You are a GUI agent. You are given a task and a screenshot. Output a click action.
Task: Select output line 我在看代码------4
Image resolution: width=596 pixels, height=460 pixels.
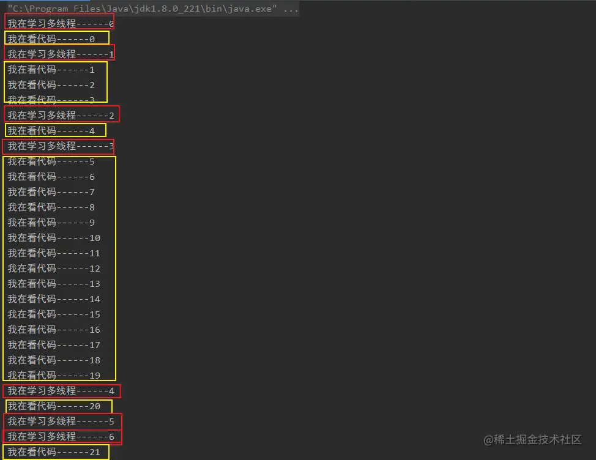[x=51, y=131]
